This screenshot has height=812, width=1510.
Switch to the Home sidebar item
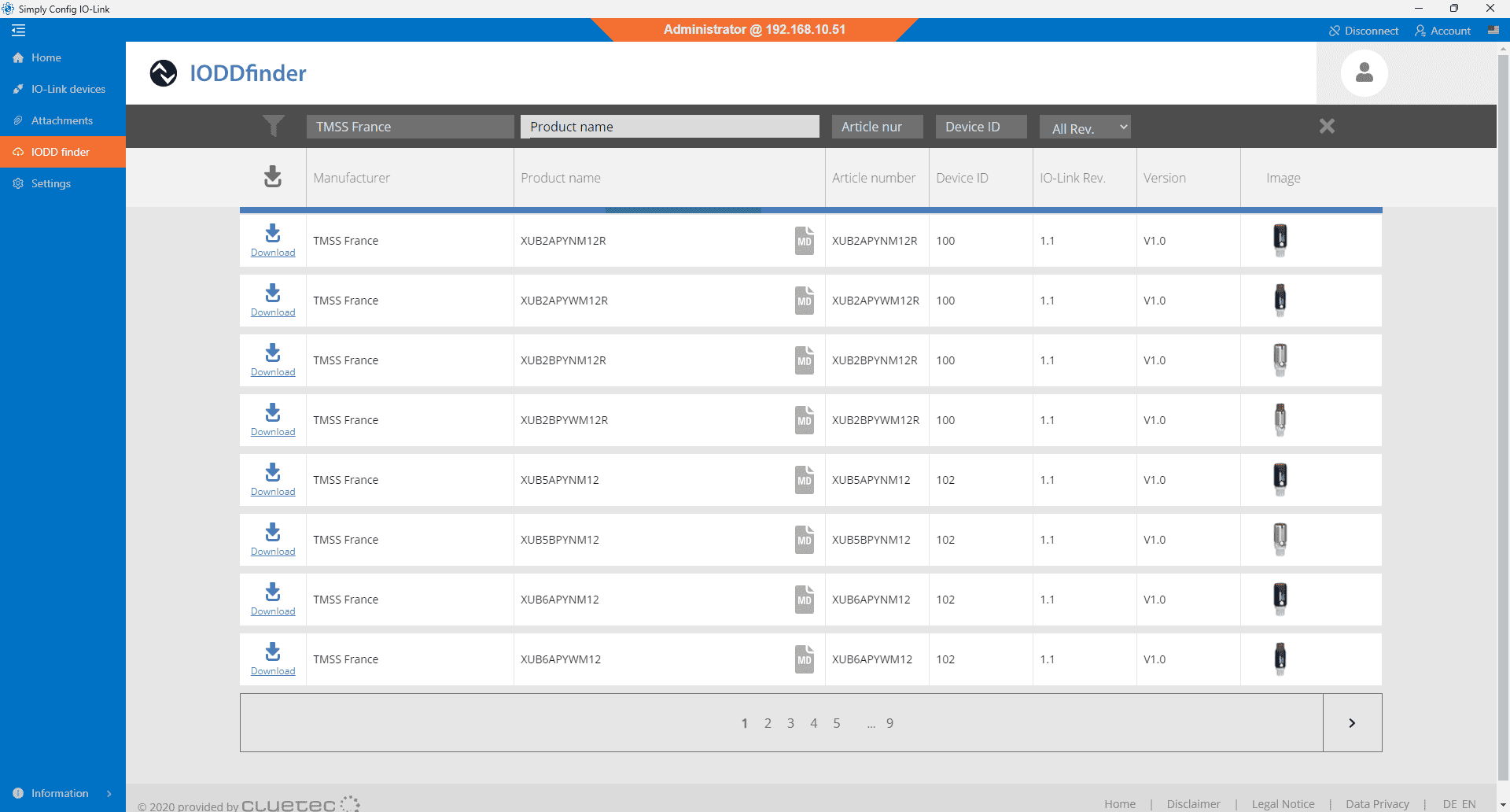[45, 57]
